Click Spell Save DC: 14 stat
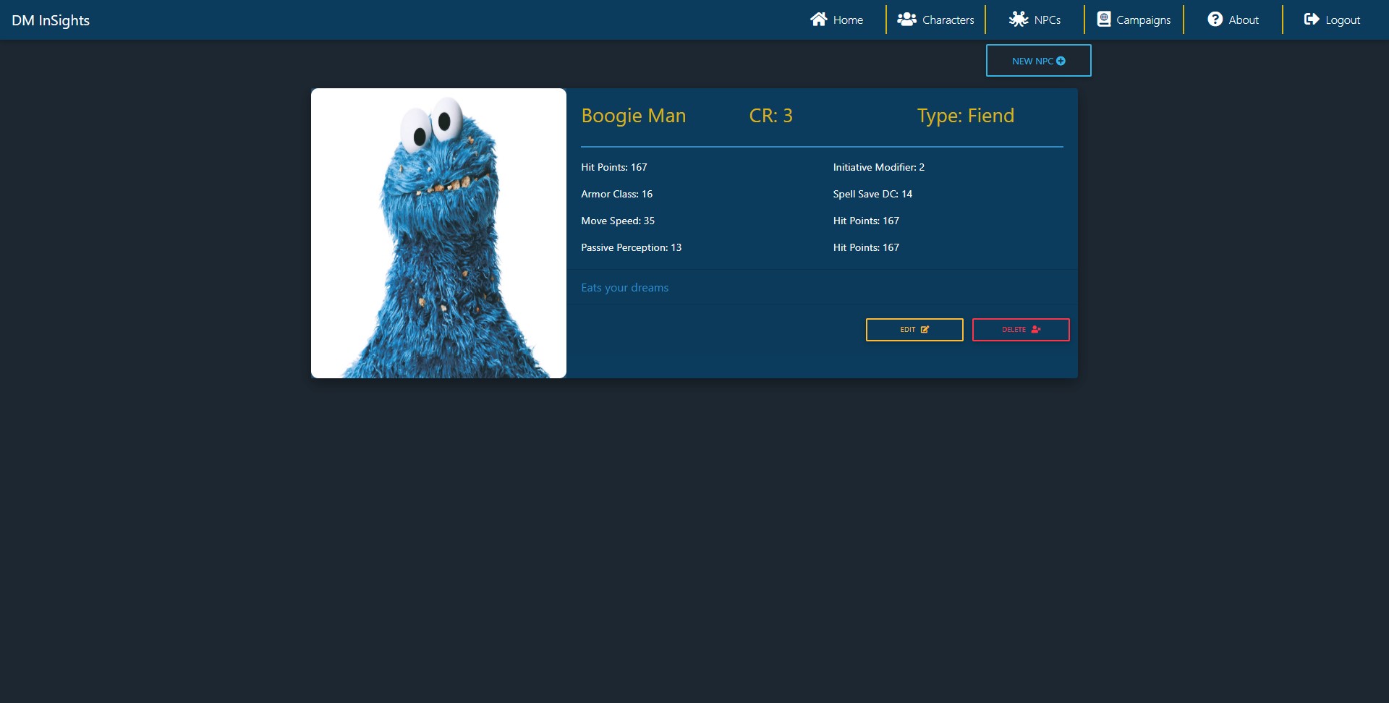Screen dimensions: 1389x703 point(872,194)
